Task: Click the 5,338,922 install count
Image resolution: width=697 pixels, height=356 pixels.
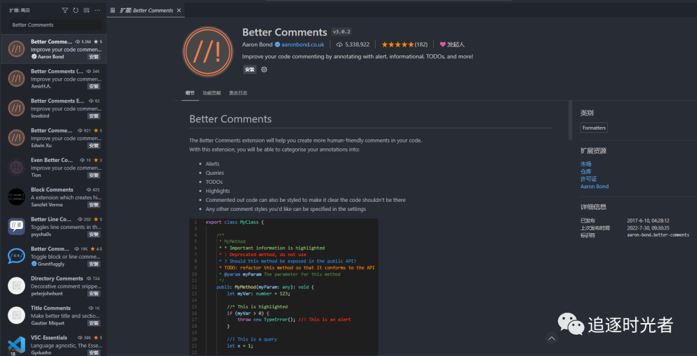Action: point(353,44)
